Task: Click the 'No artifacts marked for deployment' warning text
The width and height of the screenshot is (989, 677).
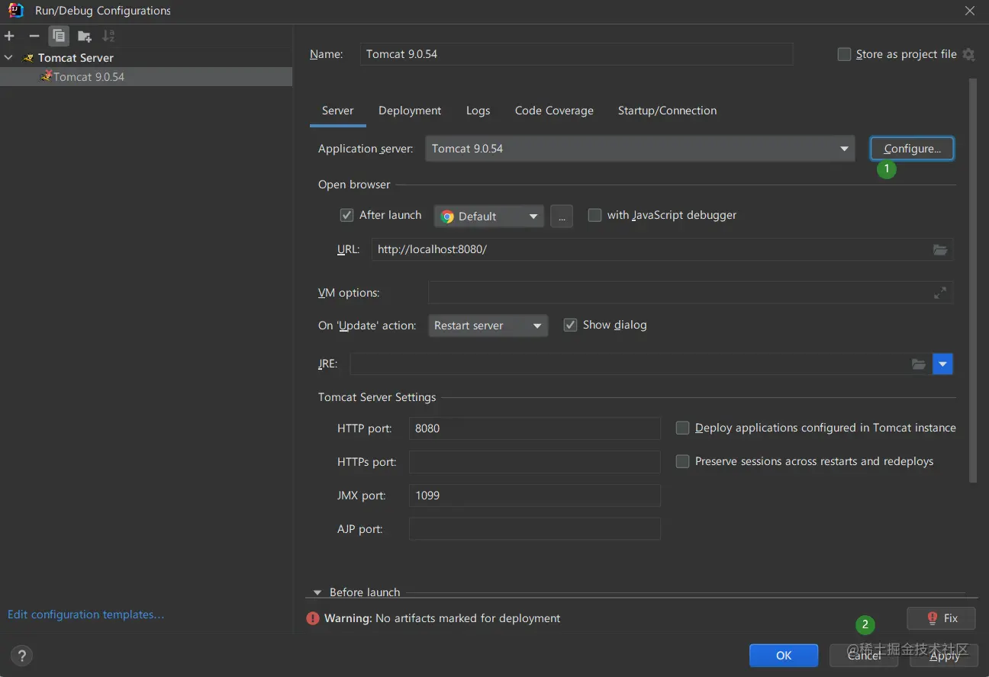Action: click(468, 618)
